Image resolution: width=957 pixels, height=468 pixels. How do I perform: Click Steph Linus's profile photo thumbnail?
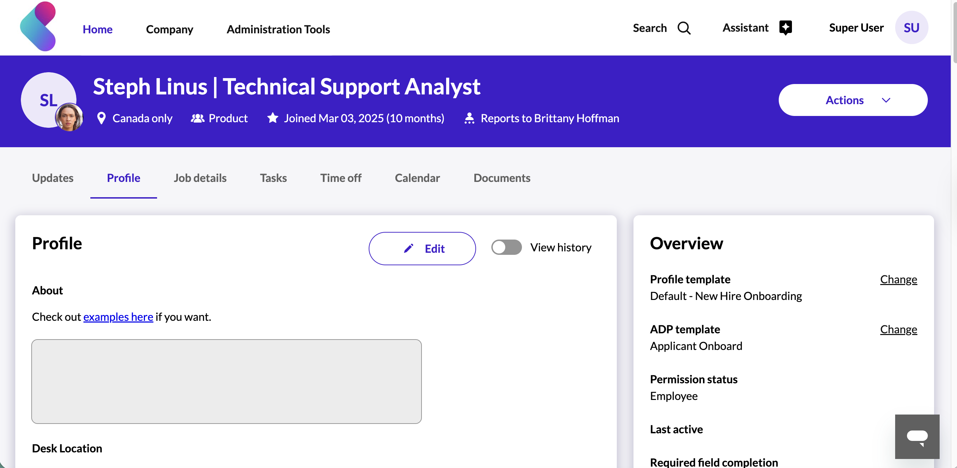pyautogui.click(x=69, y=118)
